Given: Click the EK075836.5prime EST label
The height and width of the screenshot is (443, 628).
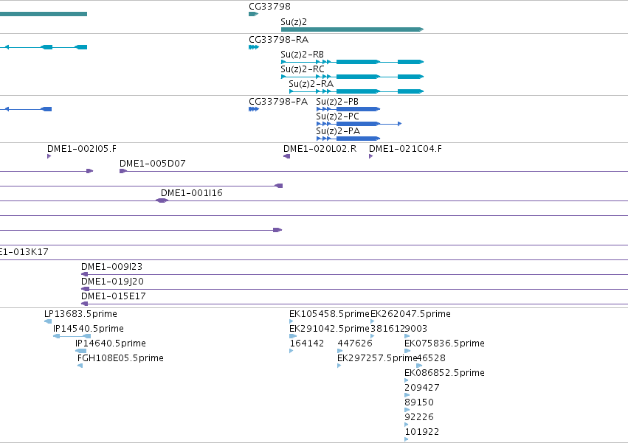Looking at the screenshot, I should pos(444,343).
